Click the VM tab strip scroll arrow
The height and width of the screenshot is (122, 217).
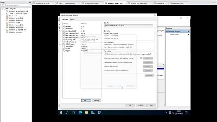(x=214, y=3)
